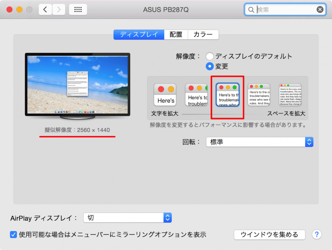Viewport: 332px width, 250px height.
Task: Choose the fourth scaled resolution thumbnail
Action: click(x=259, y=94)
